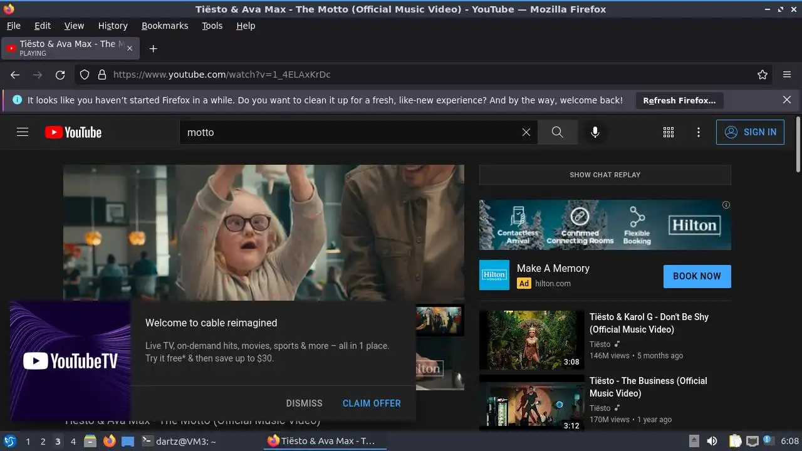Click Refresh Firefox… button
This screenshot has height=451, width=802.
pyautogui.click(x=679, y=100)
